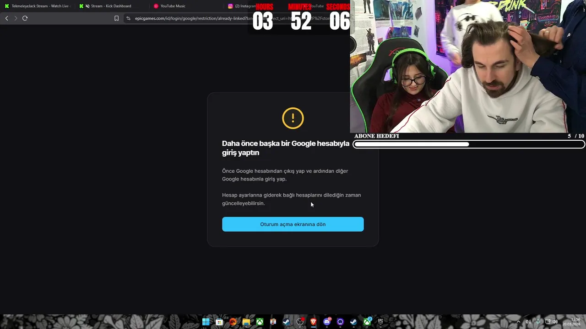Open Xbox icon next to File Explorer
Image resolution: width=586 pixels, height=329 pixels.
click(x=260, y=322)
